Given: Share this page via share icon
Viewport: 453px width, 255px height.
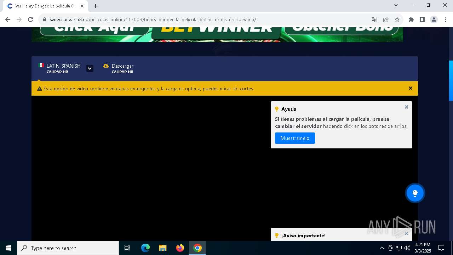Looking at the screenshot, I should 386,19.
